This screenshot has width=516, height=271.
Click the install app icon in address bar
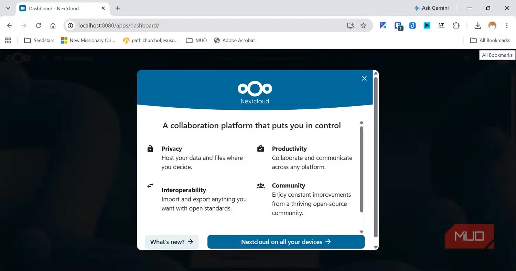350,25
